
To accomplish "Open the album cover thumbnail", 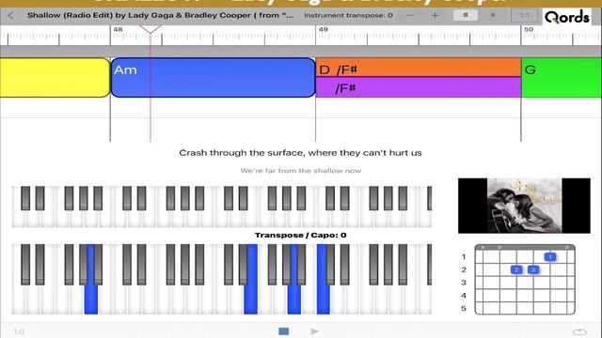I will pyautogui.click(x=524, y=206).
